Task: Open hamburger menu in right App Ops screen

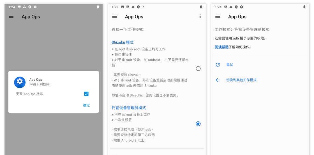Action: point(218,16)
